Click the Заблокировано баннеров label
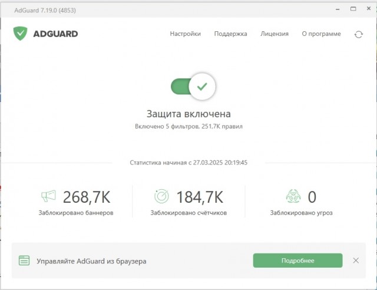This screenshot has height=290, width=377. tap(76, 213)
